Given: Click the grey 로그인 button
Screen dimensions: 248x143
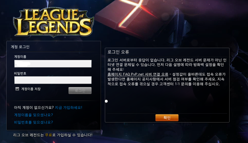Looking at the screenshot, I should point(80,91).
